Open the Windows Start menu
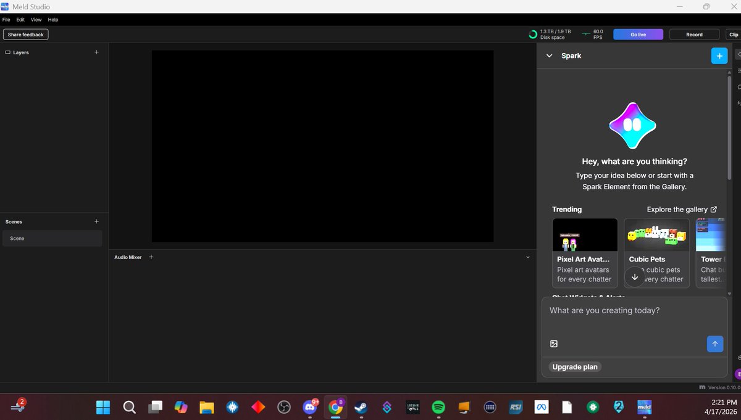Screen dimensions: 741x420 (x=103, y=407)
